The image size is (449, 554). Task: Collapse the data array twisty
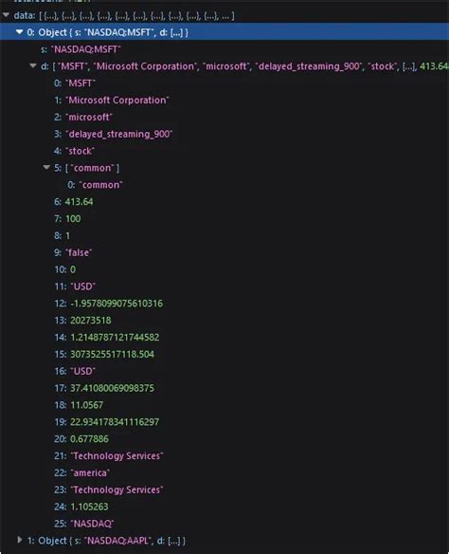(6, 15)
